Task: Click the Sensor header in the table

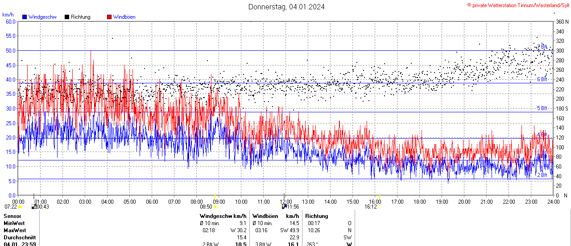Action: [x=12, y=216]
